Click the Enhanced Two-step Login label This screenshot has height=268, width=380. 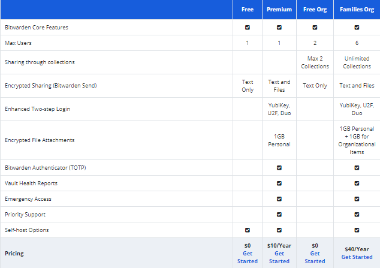(37, 109)
